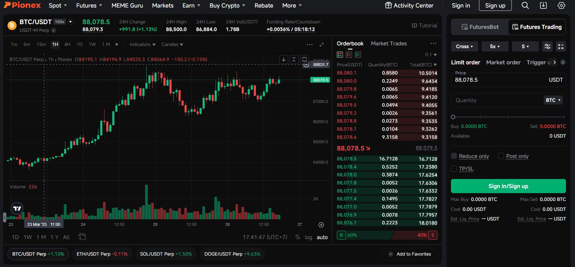Switch to the FuturesBot tab

click(x=480, y=27)
